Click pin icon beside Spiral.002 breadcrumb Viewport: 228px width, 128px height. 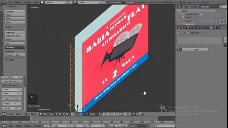pyautogui.click(x=178, y=33)
